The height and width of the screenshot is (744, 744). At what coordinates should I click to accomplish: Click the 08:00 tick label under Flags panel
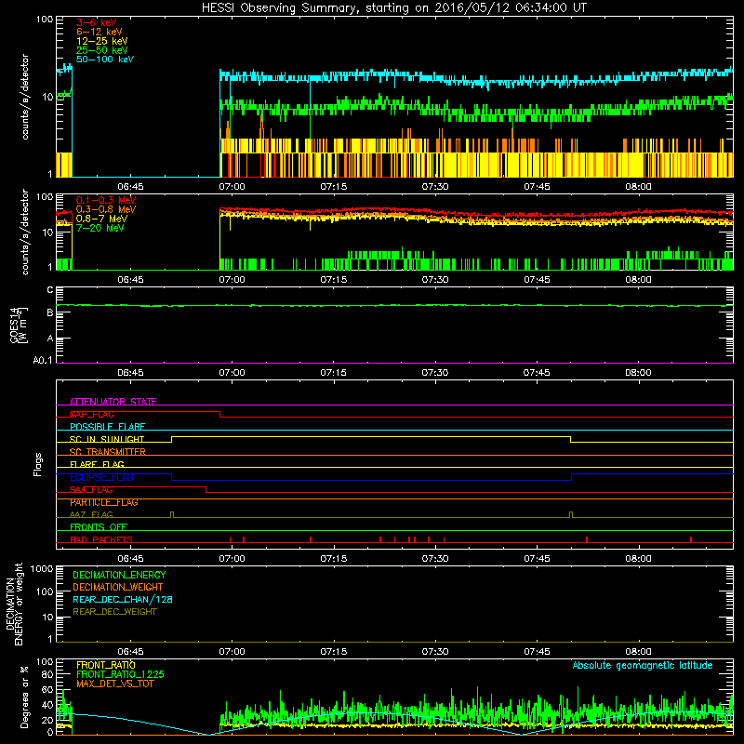[638, 559]
